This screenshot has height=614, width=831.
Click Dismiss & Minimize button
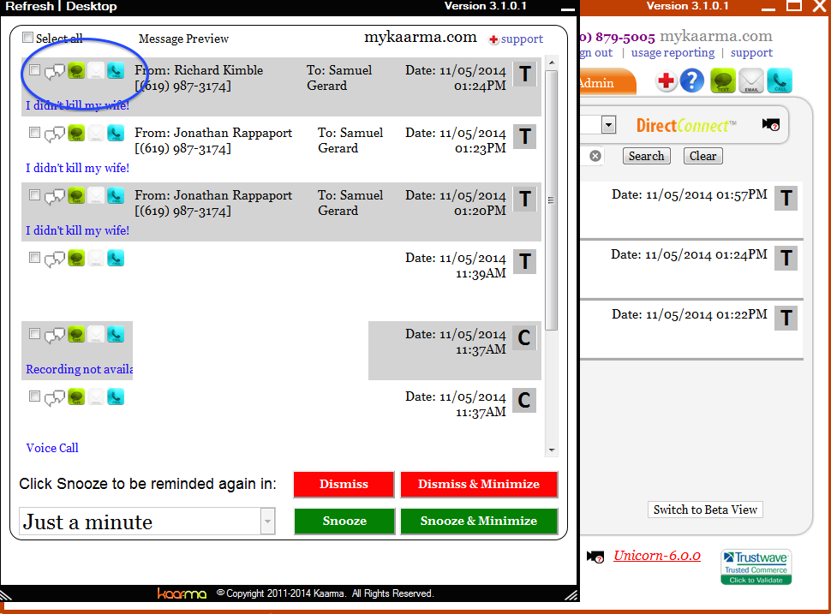479,484
